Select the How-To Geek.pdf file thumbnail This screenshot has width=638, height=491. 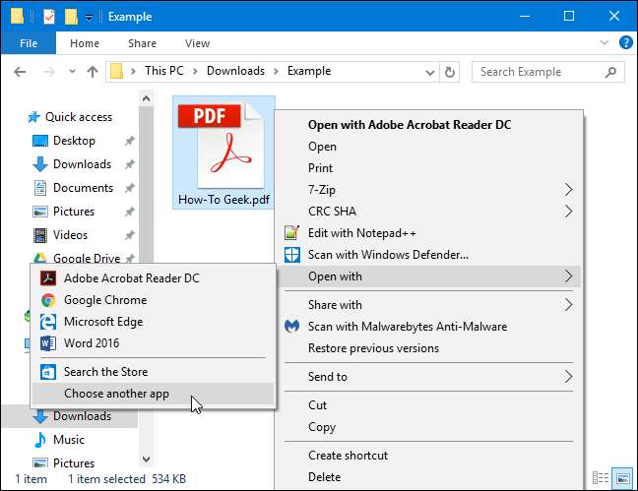[x=224, y=153]
